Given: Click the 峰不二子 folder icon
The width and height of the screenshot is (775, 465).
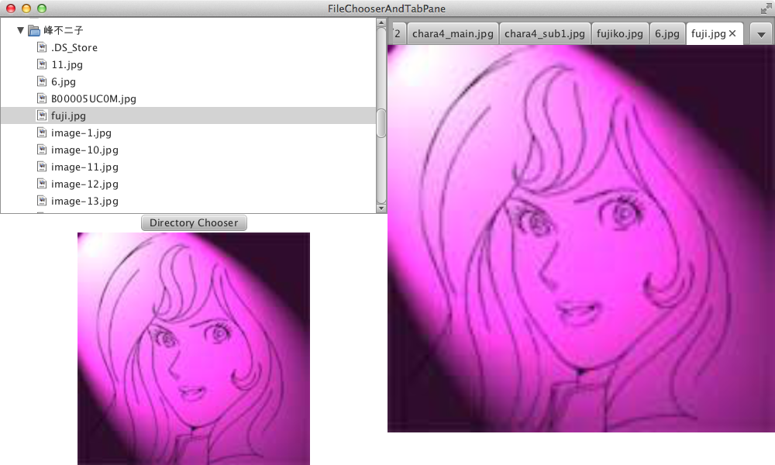Looking at the screenshot, I should 34,31.
